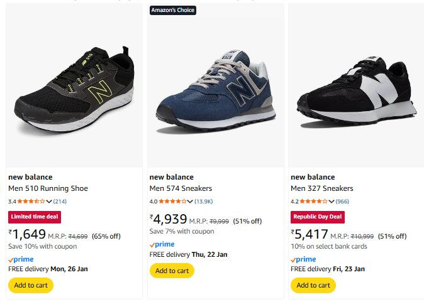The image size is (424, 302).
Task: Open Men 574 Sneakers title link
Action: pos(181,188)
